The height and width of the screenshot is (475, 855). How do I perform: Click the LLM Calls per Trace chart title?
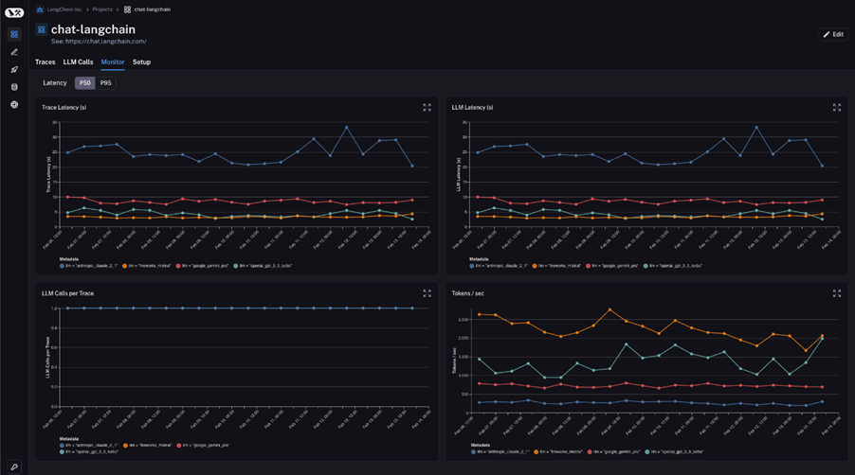click(67, 293)
